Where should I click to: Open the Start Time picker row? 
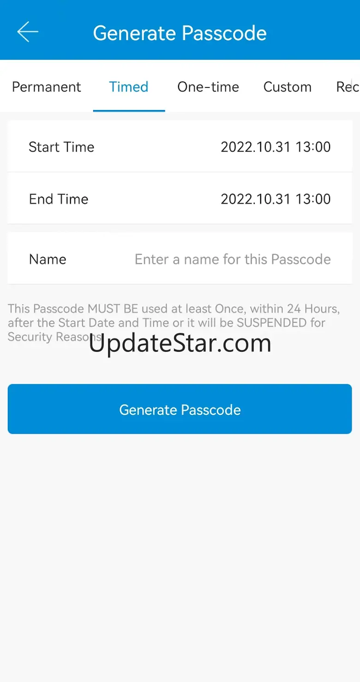coord(180,147)
